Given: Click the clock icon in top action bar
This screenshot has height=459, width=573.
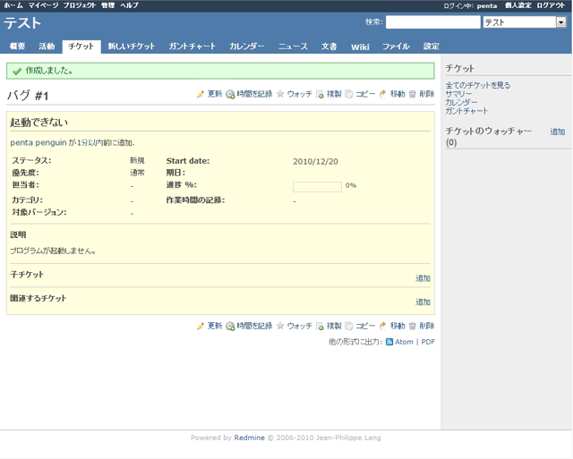Looking at the screenshot, I should 230,95.
